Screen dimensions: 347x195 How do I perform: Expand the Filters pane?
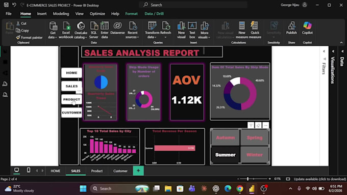click(x=324, y=51)
